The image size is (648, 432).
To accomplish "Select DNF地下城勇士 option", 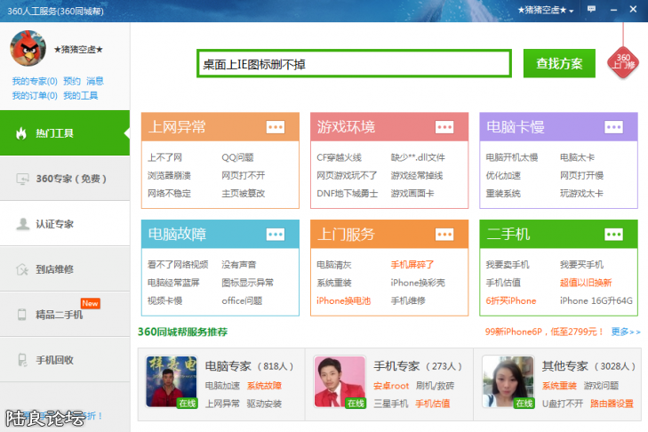I will [348, 194].
